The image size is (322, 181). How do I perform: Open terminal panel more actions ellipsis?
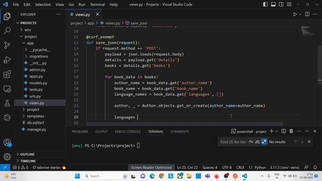(x=299, y=131)
